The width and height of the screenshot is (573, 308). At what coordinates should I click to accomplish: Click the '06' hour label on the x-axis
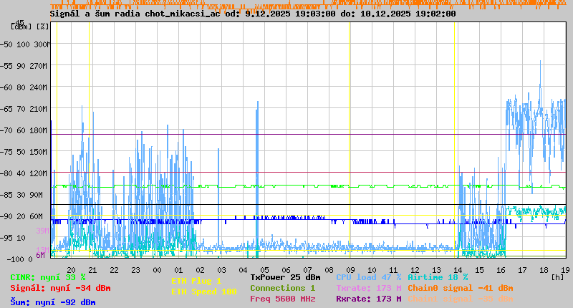pyautogui.click(x=286, y=270)
